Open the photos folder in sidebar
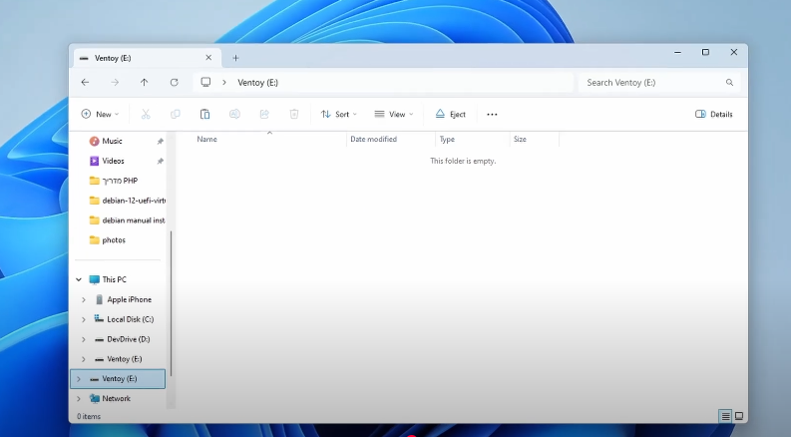 coord(114,240)
